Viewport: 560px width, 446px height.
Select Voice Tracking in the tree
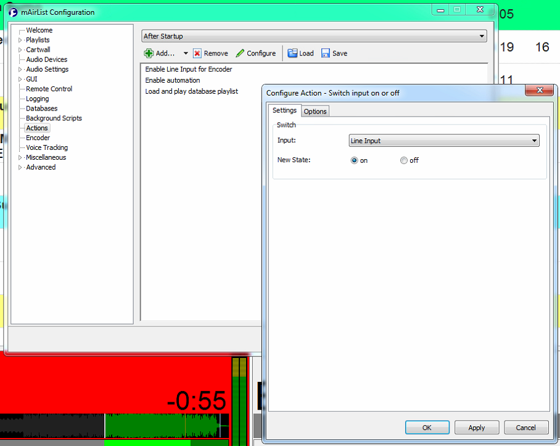pos(47,147)
